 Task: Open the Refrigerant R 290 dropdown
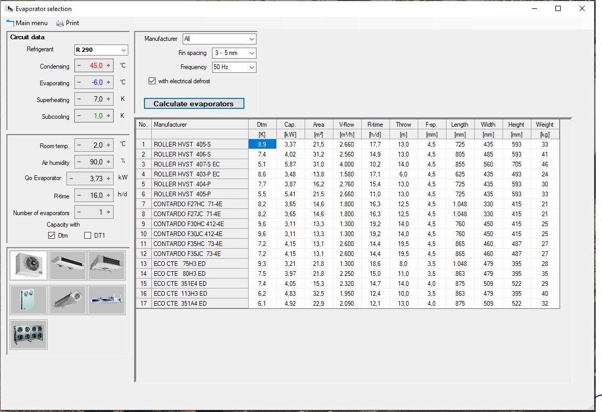click(124, 50)
